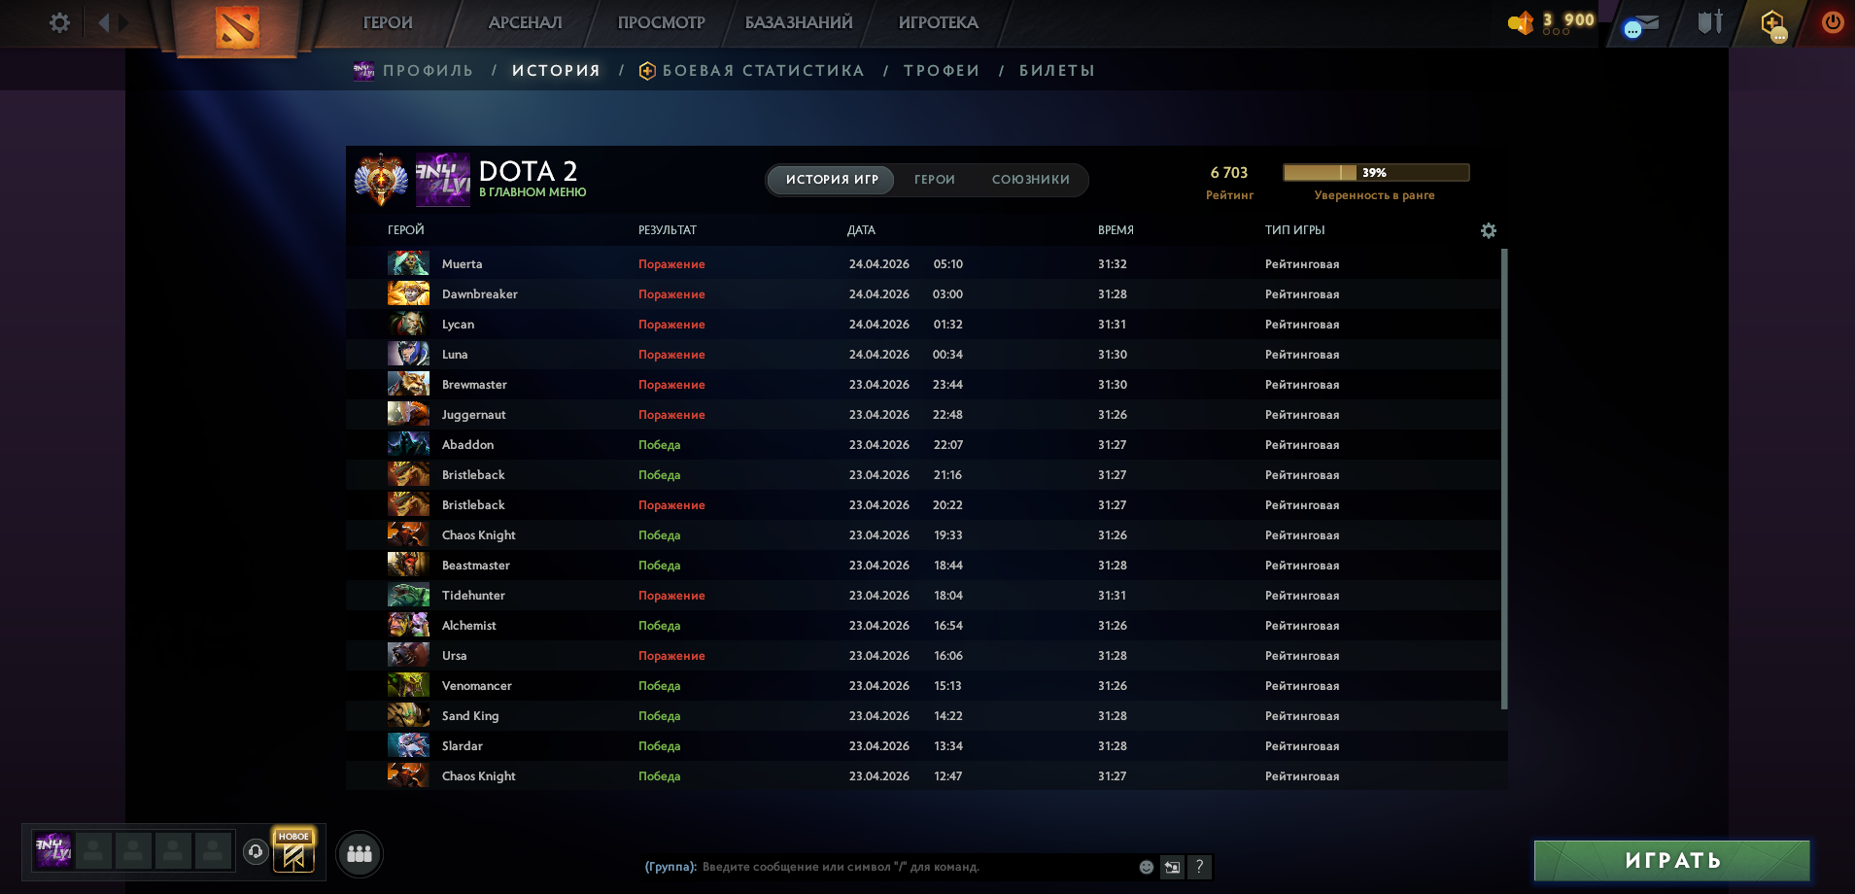Open the party voice headset icon

pos(256,851)
